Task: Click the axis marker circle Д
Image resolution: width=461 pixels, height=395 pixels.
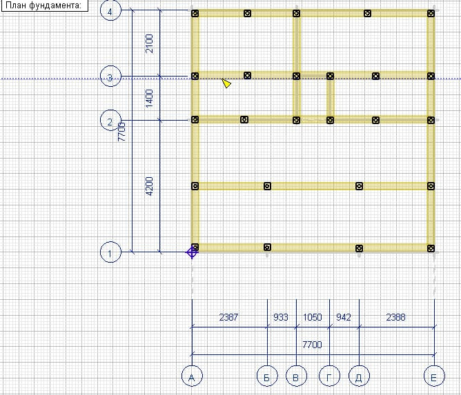Action: click(x=359, y=376)
